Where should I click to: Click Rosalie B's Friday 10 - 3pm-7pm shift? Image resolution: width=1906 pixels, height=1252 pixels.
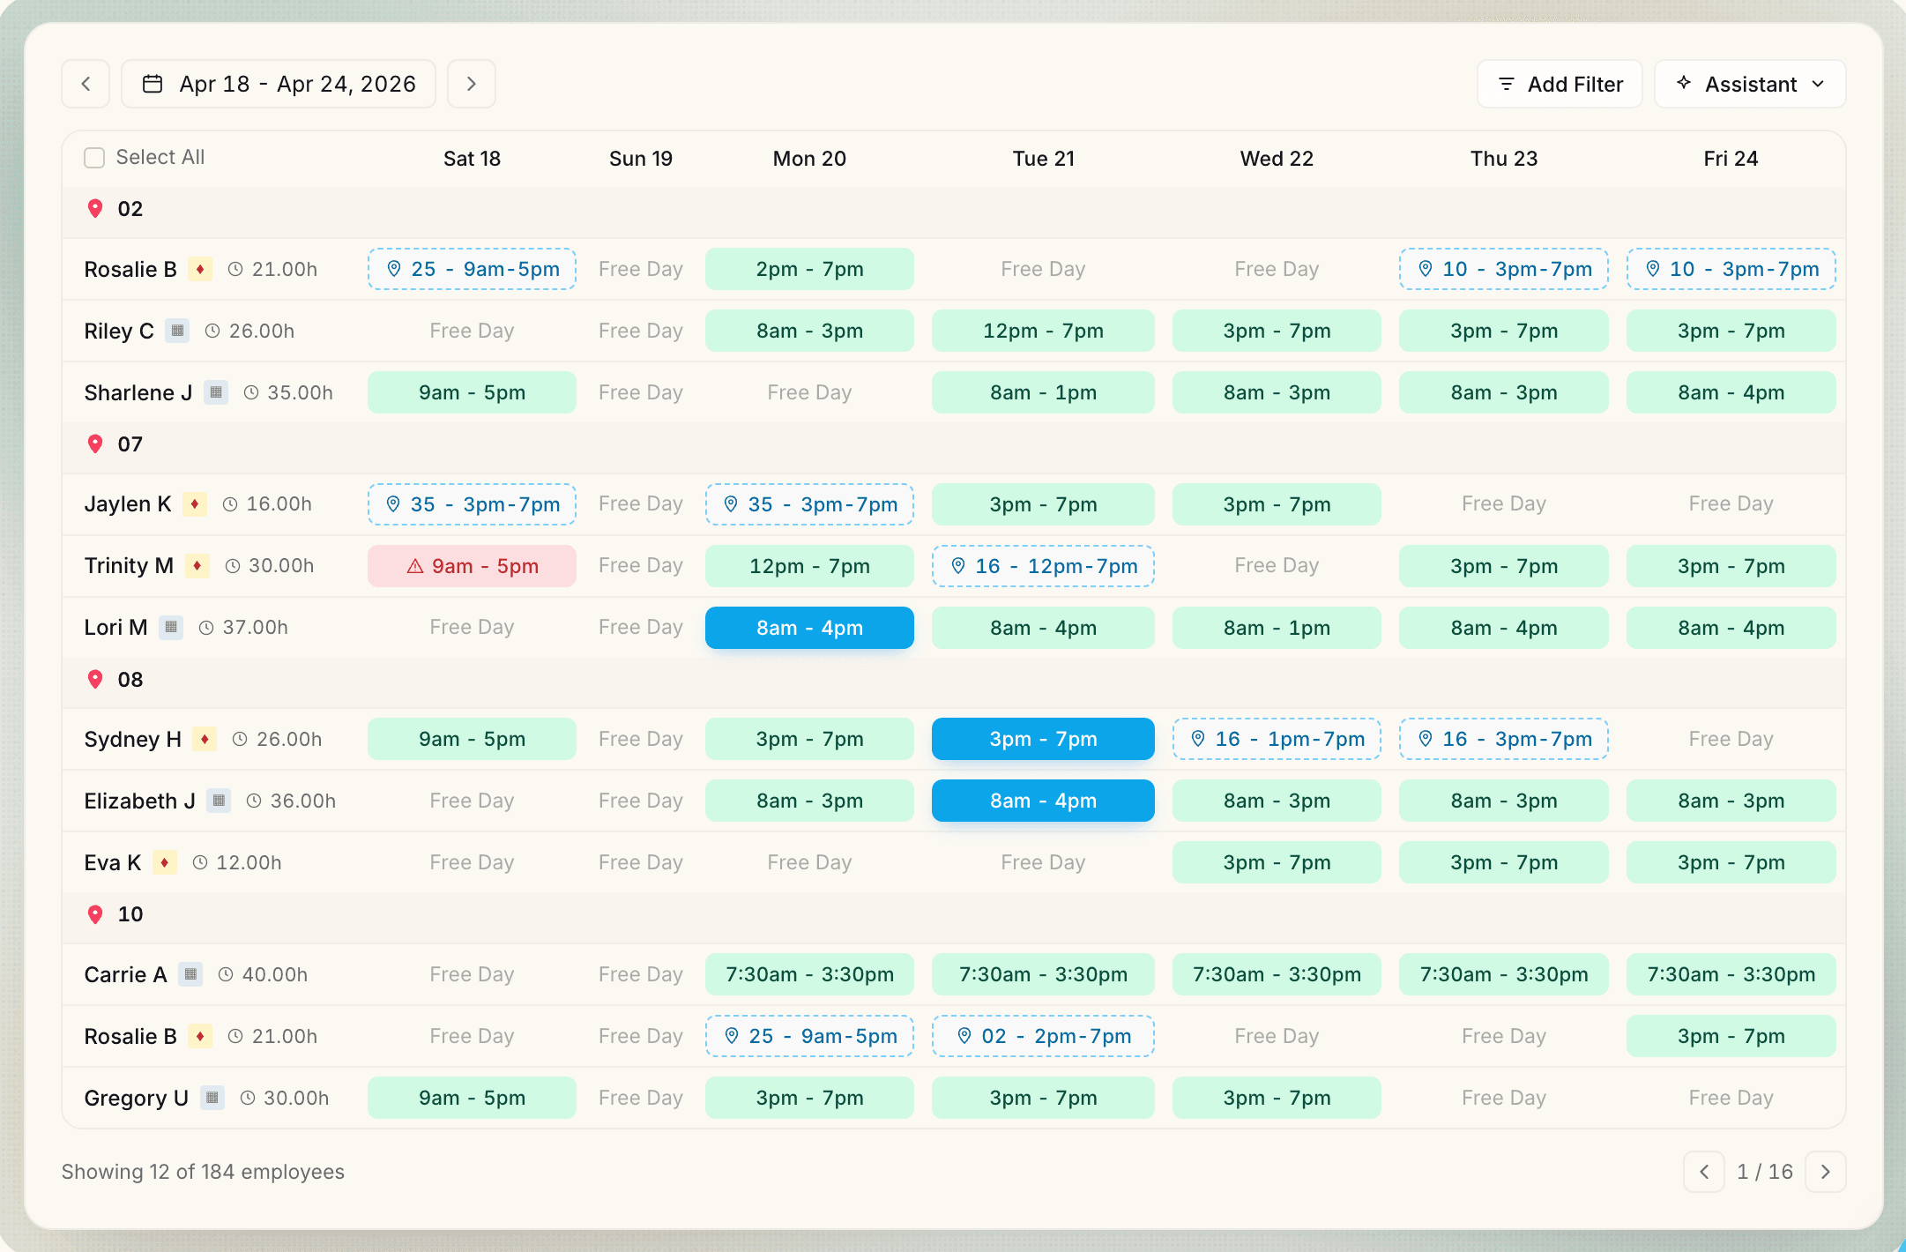point(1731,269)
